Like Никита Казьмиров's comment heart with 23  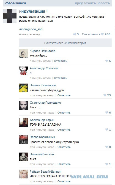pos(105,95)
